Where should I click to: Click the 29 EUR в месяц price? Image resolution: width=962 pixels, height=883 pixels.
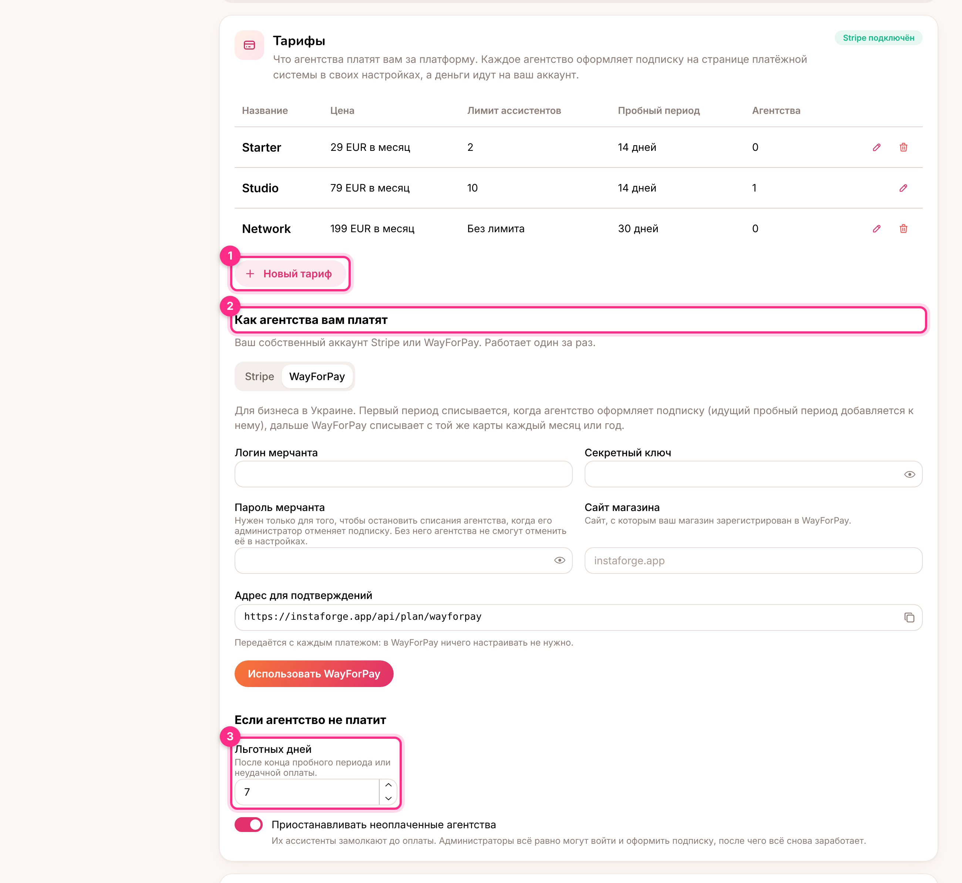(x=370, y=147)
